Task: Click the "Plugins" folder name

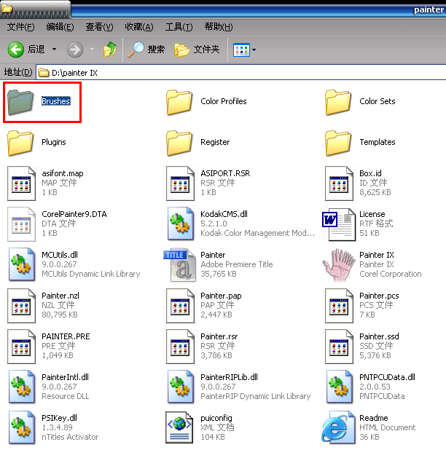Action: pyautogui.click(x=54, y=142)
